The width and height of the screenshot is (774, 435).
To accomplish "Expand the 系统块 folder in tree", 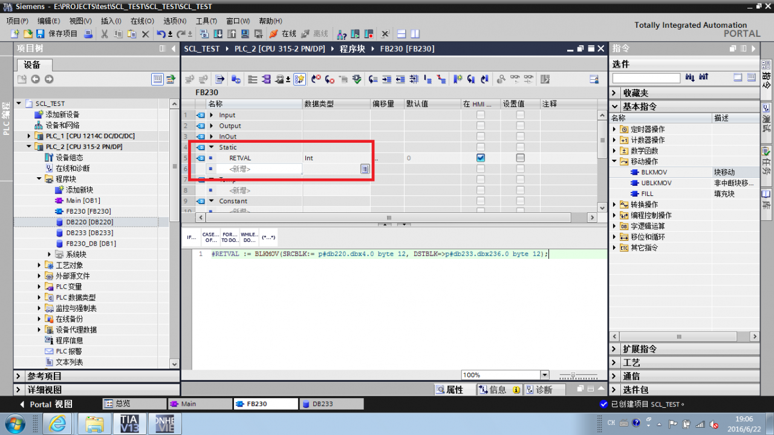I will coord(50,254).
